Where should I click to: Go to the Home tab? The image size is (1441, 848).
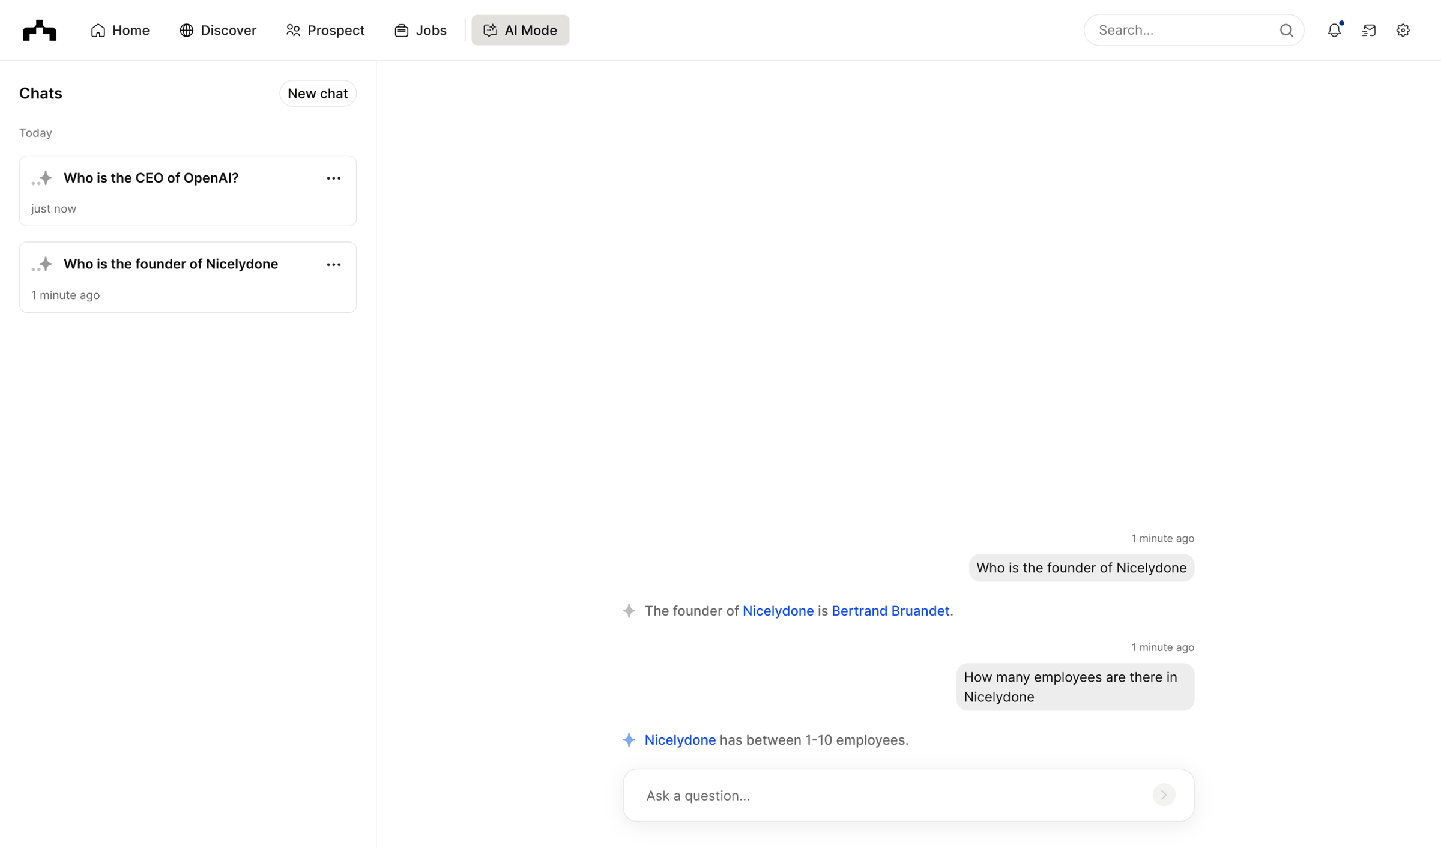(120, 30)
